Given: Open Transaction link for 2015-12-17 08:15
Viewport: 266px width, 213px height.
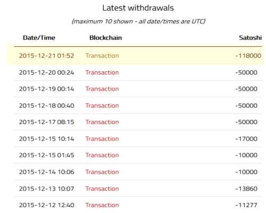Looking at the screenshot, I should [x=102, y=122].
